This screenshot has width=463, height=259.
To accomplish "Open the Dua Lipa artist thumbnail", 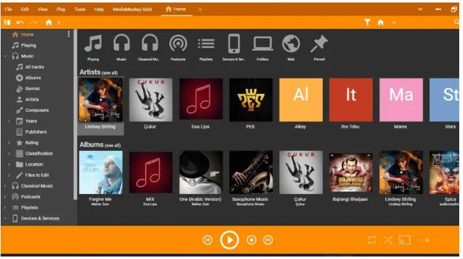I will [200, 100].
